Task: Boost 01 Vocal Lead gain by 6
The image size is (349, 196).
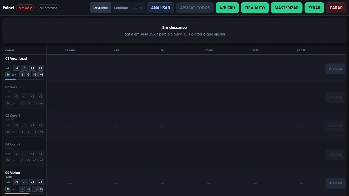Action: pyautogui.click(x=41, y=75)
